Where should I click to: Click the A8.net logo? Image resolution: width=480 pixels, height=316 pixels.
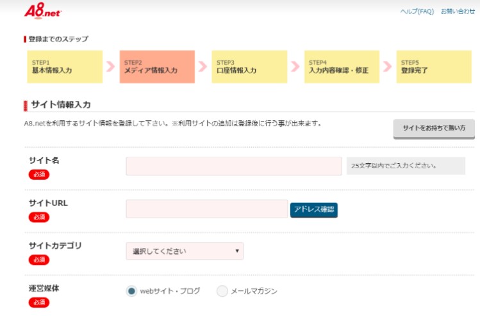[43, 11]
